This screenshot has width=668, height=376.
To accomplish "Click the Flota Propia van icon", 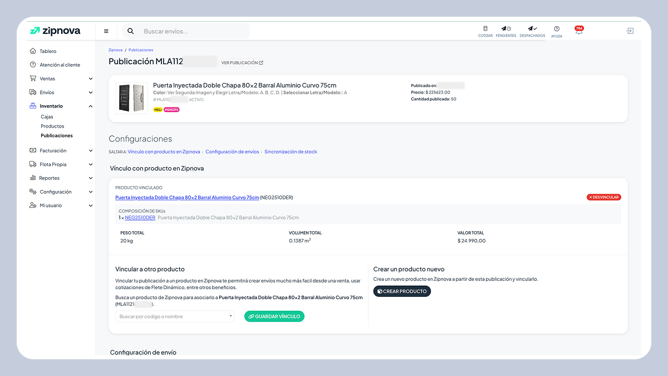I will [x=33, y=164].
